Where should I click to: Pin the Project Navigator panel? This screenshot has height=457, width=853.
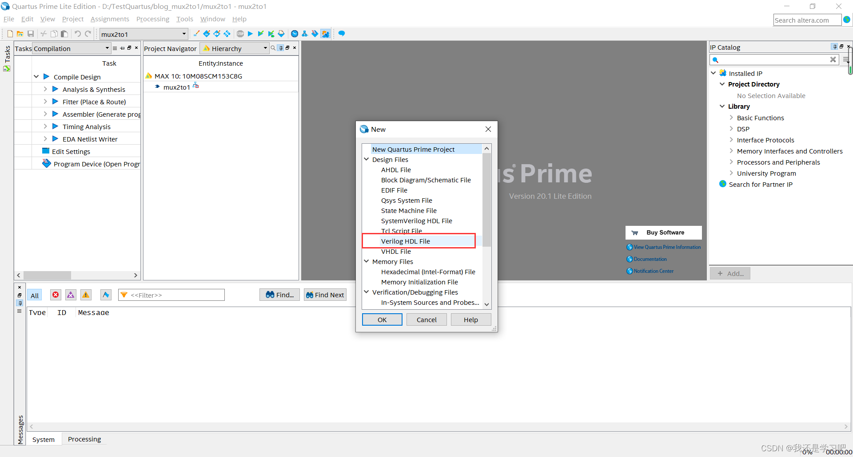[281, 48]
